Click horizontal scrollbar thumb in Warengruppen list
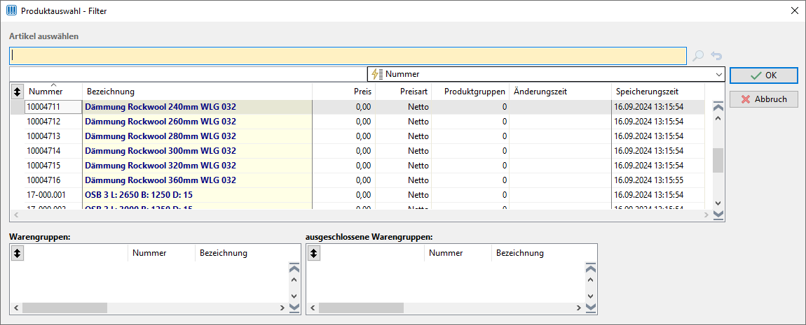This screenshot has height=325, width=806. [64, 308]
